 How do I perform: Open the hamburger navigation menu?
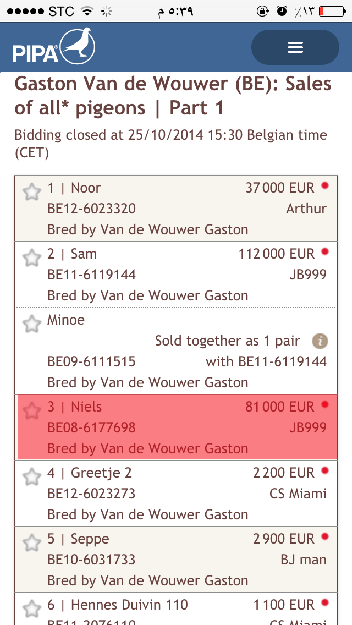(295, 47)
